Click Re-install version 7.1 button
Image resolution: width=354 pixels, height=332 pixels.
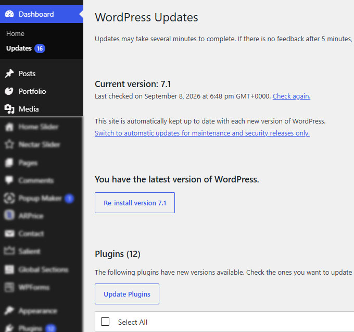click(135, 203)
